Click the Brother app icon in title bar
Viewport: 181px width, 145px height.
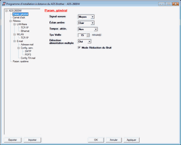pos(4,4)
